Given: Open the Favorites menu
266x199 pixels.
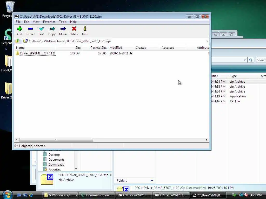Looking at the screenshot, I should click(x=49, y=22).
